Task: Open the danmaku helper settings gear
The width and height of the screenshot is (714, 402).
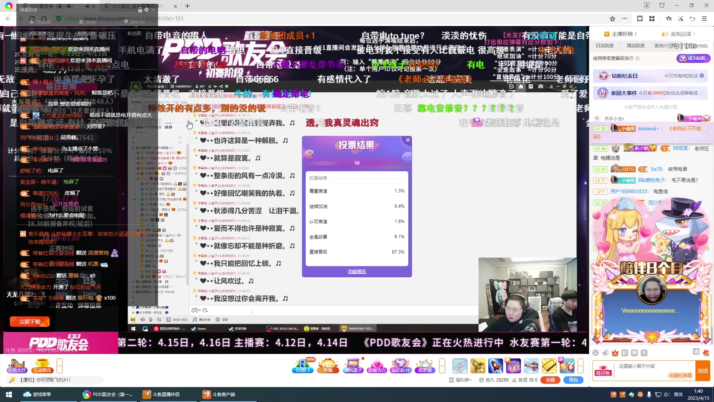Action: (x=146, y=10)
